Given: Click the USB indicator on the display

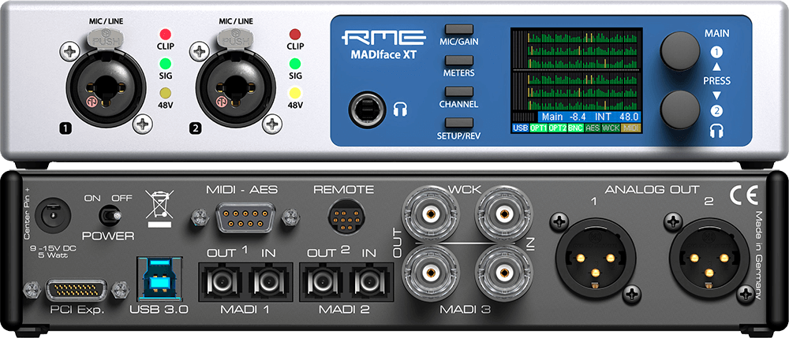Looking at the screenshot, I should (520, 128).
